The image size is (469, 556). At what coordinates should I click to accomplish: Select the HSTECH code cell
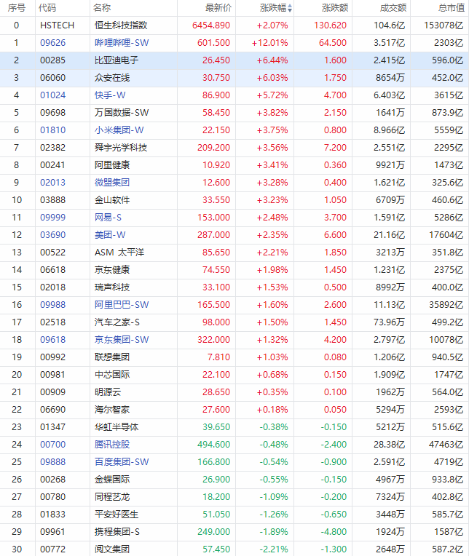57,25
